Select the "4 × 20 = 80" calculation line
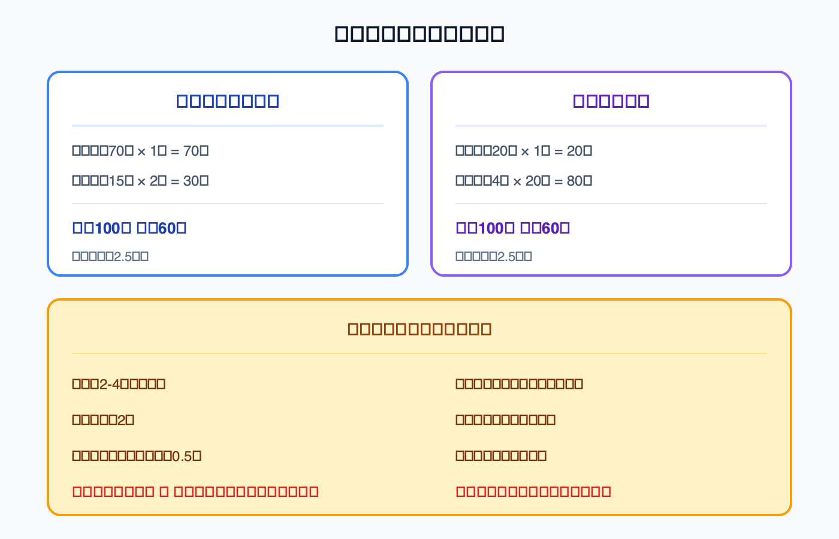Viewport: 839px width, 539px height. point(524,181)
